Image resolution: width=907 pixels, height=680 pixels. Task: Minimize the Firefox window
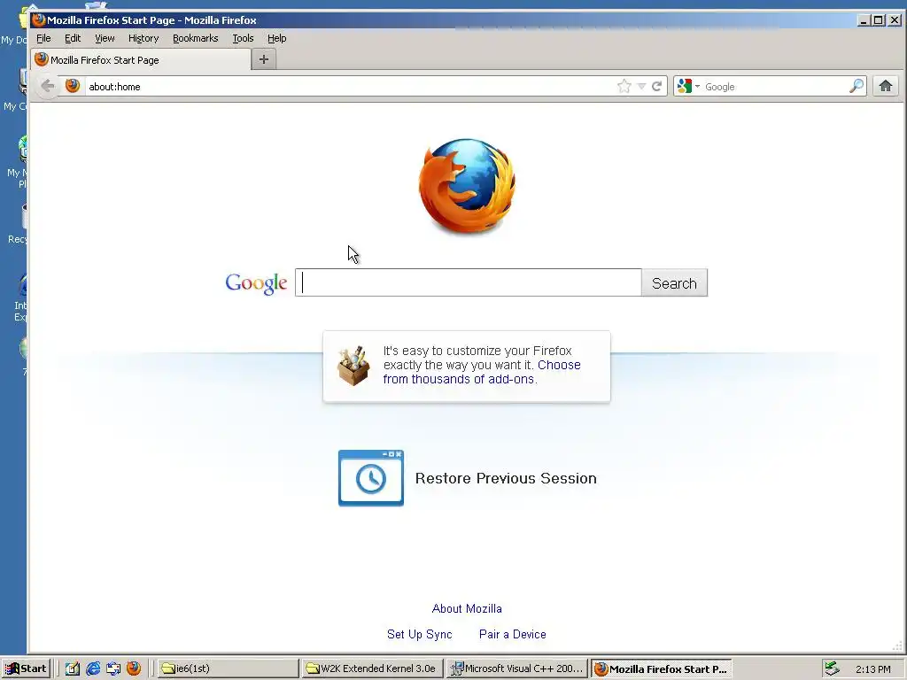click(x=864, y=20)
